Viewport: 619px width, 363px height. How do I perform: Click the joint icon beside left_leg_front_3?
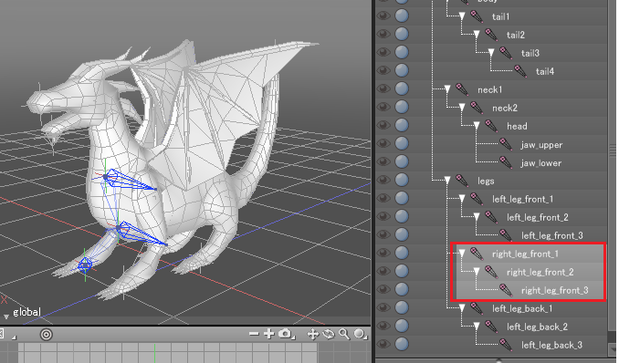pyautogui.click(x=506, y=235)
